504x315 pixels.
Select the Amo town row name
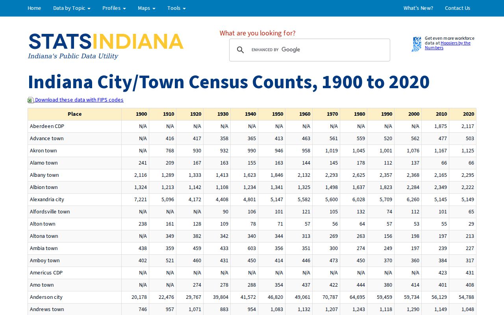42,285
